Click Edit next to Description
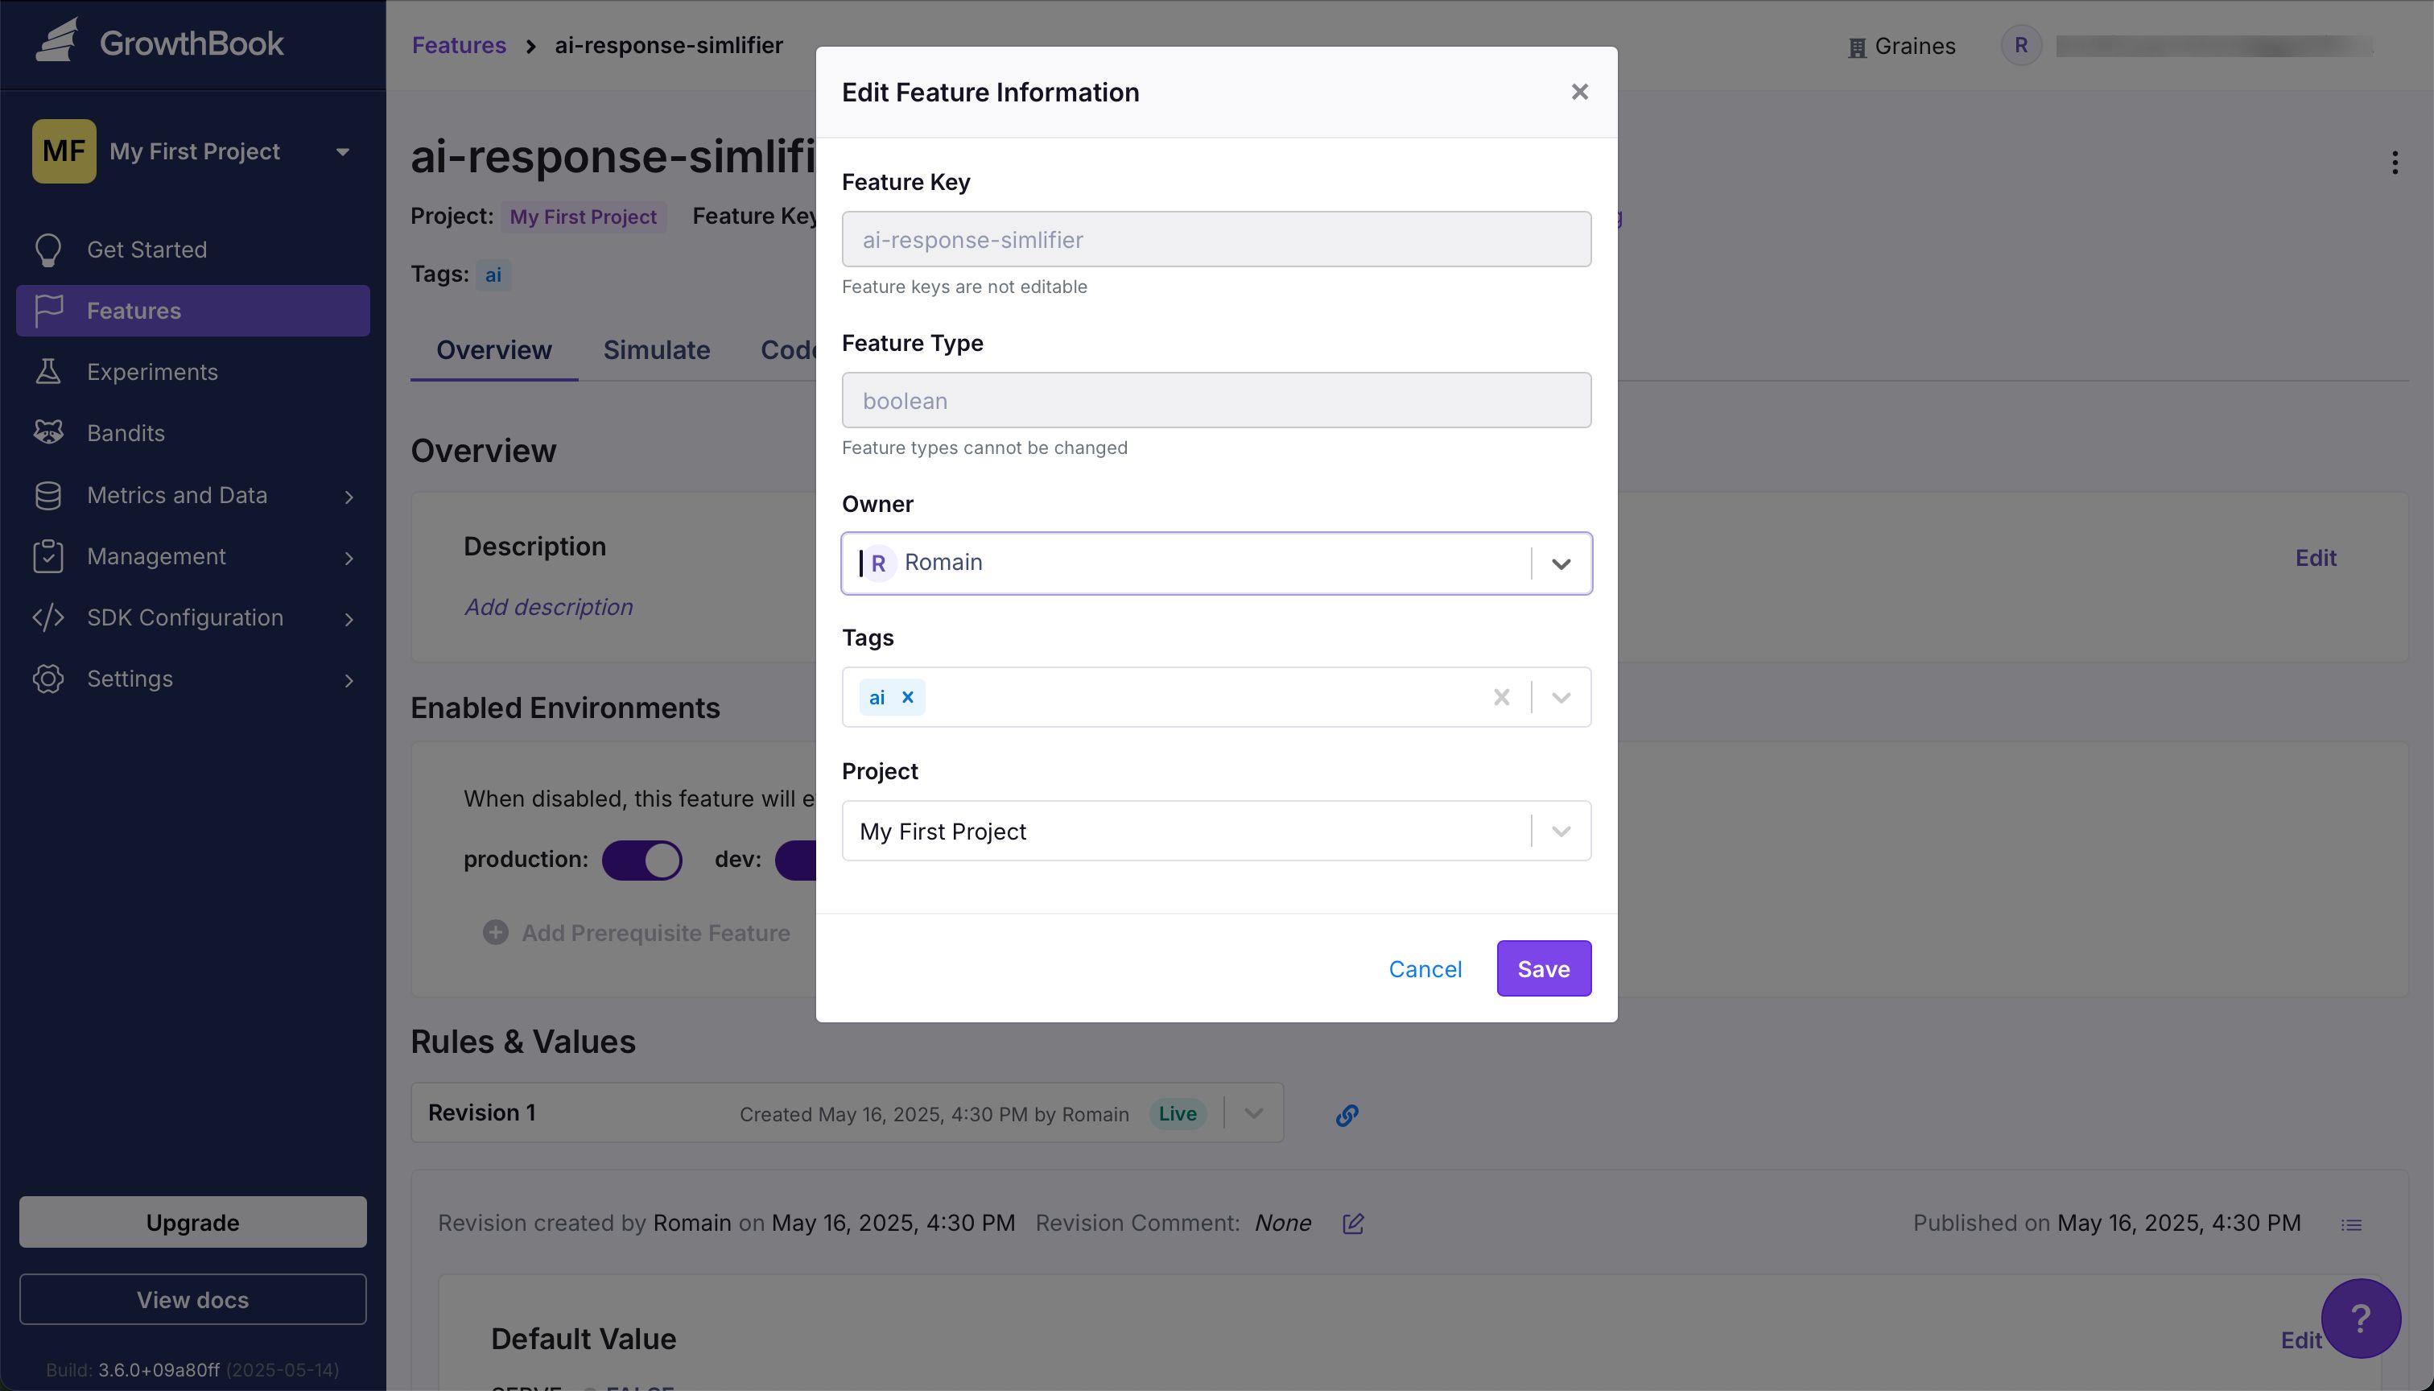The height and width of the screenshot is (1391, 2434). (x=2316, y=558)
